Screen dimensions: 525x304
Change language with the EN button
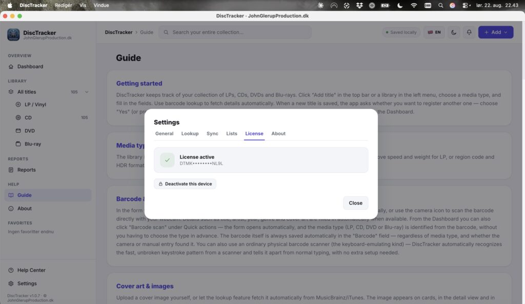coord(434,32)
